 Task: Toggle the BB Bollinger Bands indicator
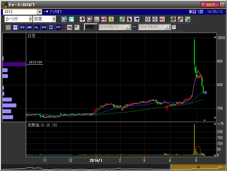tap(23, 27)
